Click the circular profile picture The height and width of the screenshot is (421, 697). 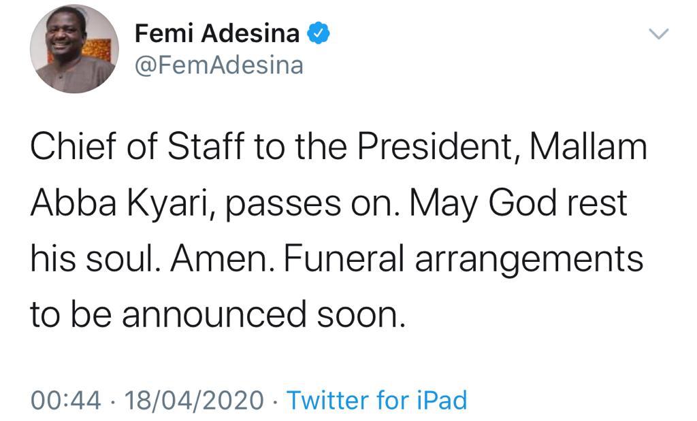(x=74, y=49)
